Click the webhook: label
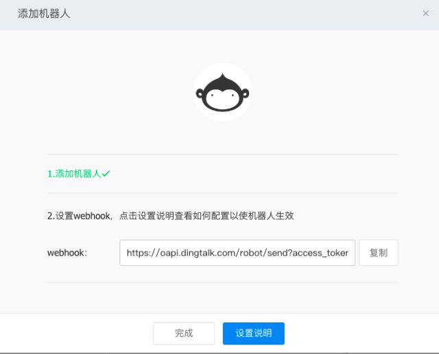This screenshot has width=439, height=354. [x=67, y=253]
